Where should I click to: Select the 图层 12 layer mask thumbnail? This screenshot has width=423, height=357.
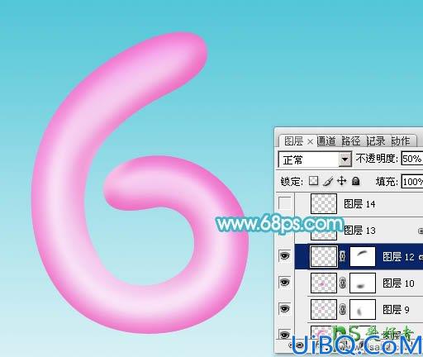pyautogui.click(x=363, y=256)
